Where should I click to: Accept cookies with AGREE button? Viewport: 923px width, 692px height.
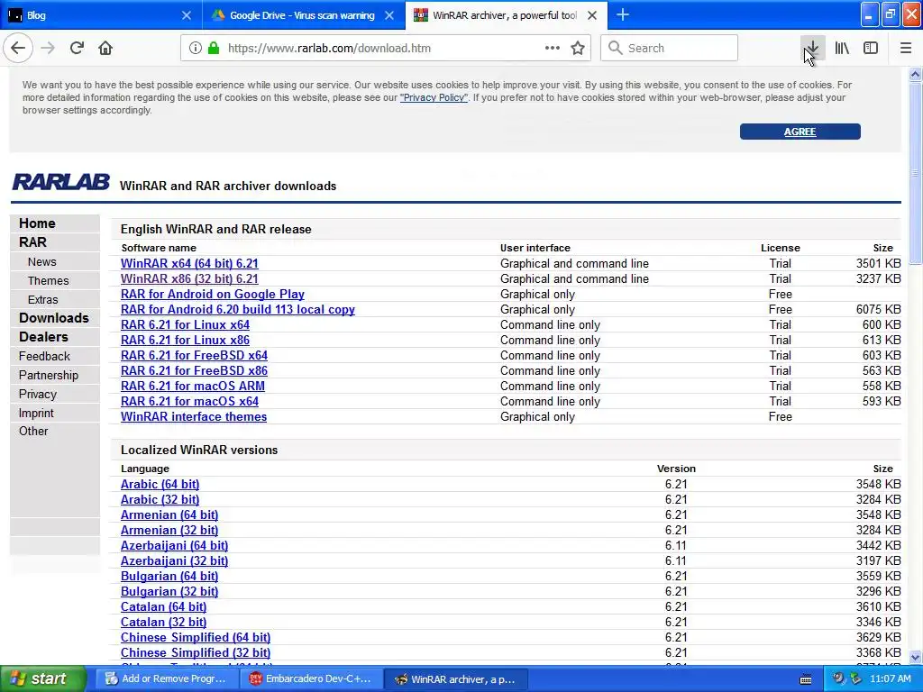pos(800,132)
